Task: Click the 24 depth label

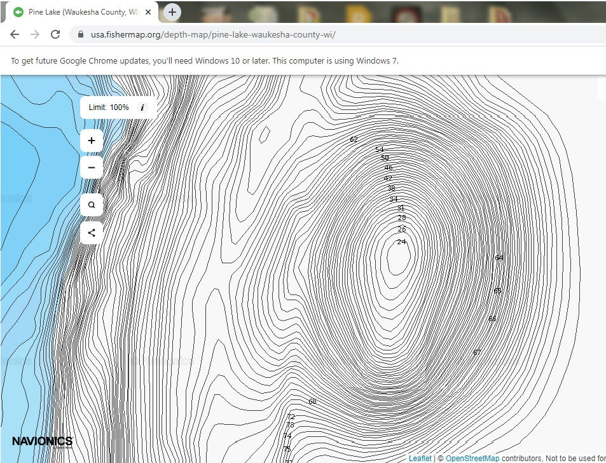Action: 401,242
